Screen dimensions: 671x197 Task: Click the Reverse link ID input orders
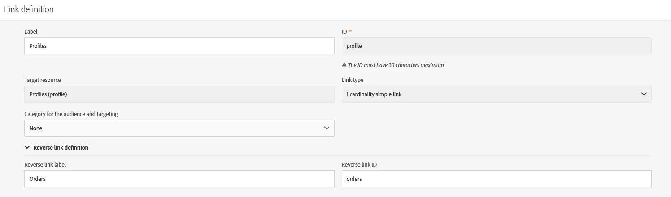496,179
